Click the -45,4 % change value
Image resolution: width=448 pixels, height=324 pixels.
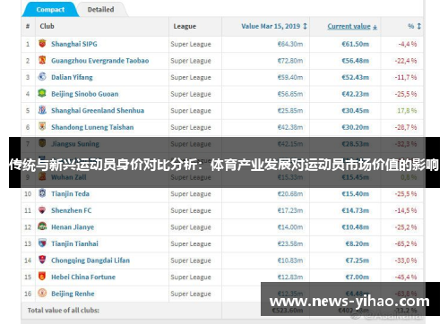406,277
